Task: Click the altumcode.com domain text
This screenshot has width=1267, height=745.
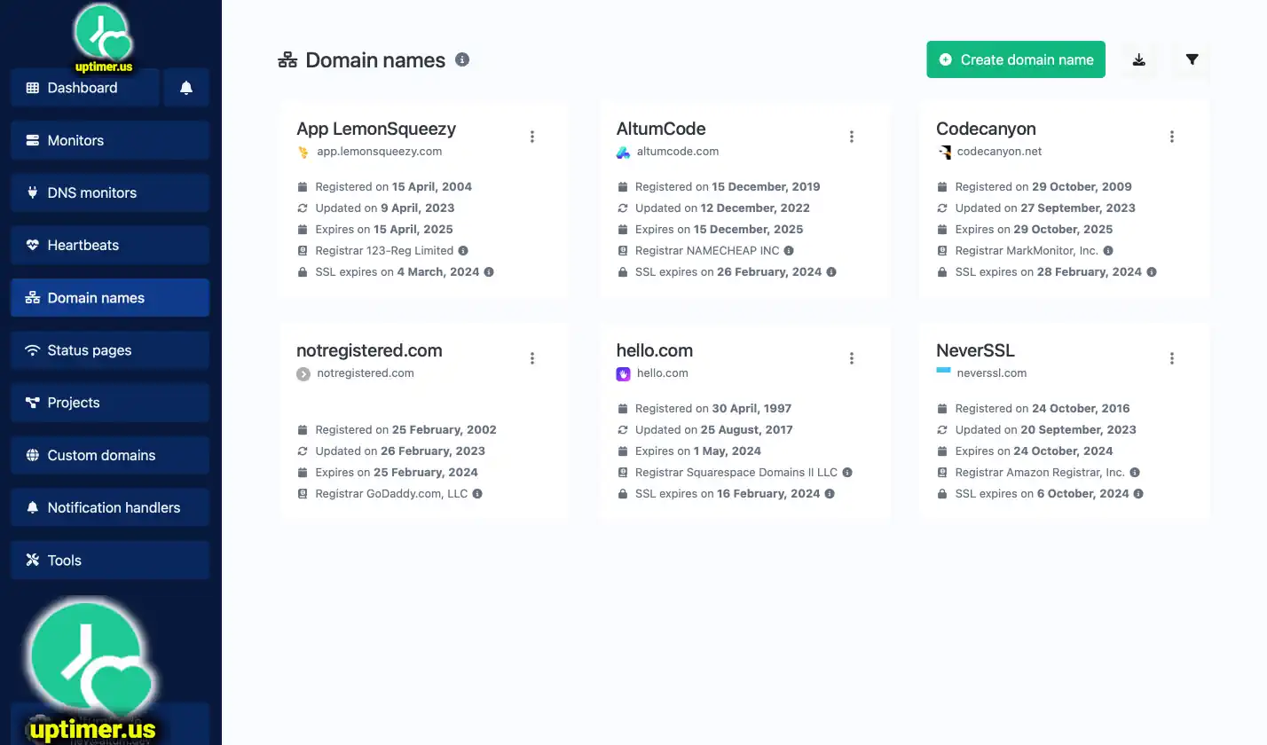Action: [678, 152]
